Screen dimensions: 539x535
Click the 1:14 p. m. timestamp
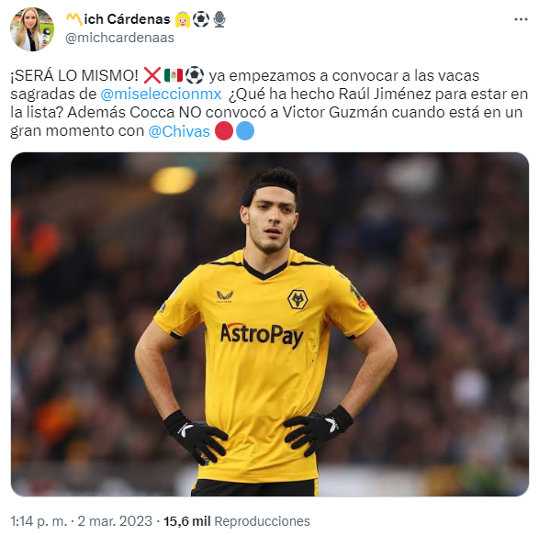click(x=39, y=521)
